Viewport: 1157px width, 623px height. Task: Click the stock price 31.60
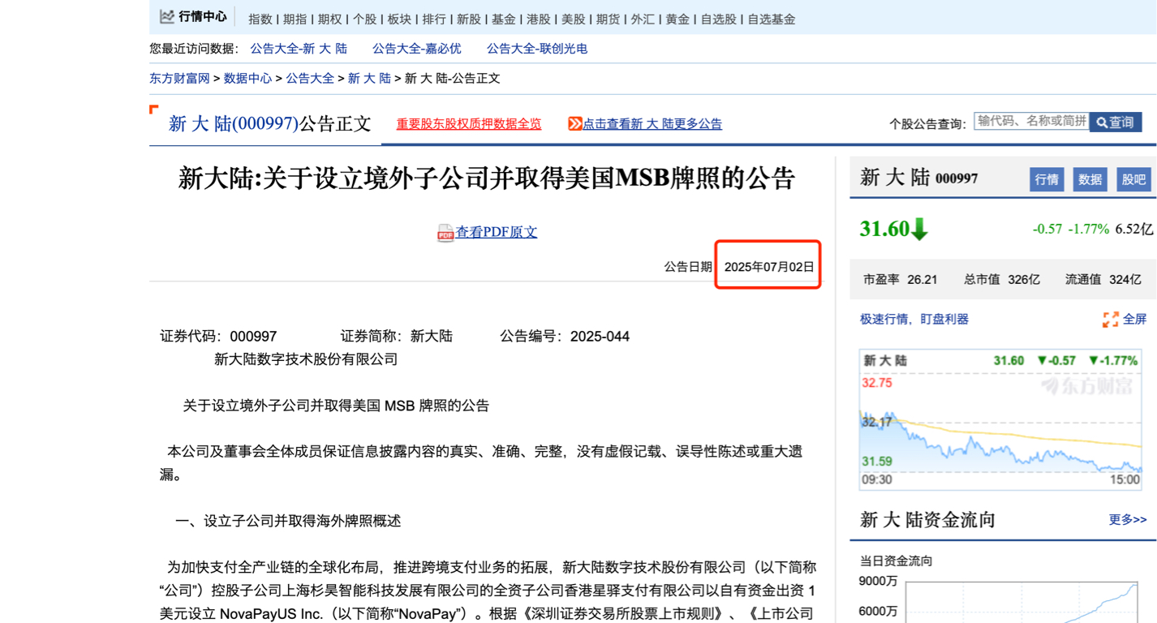pos(884,229)
